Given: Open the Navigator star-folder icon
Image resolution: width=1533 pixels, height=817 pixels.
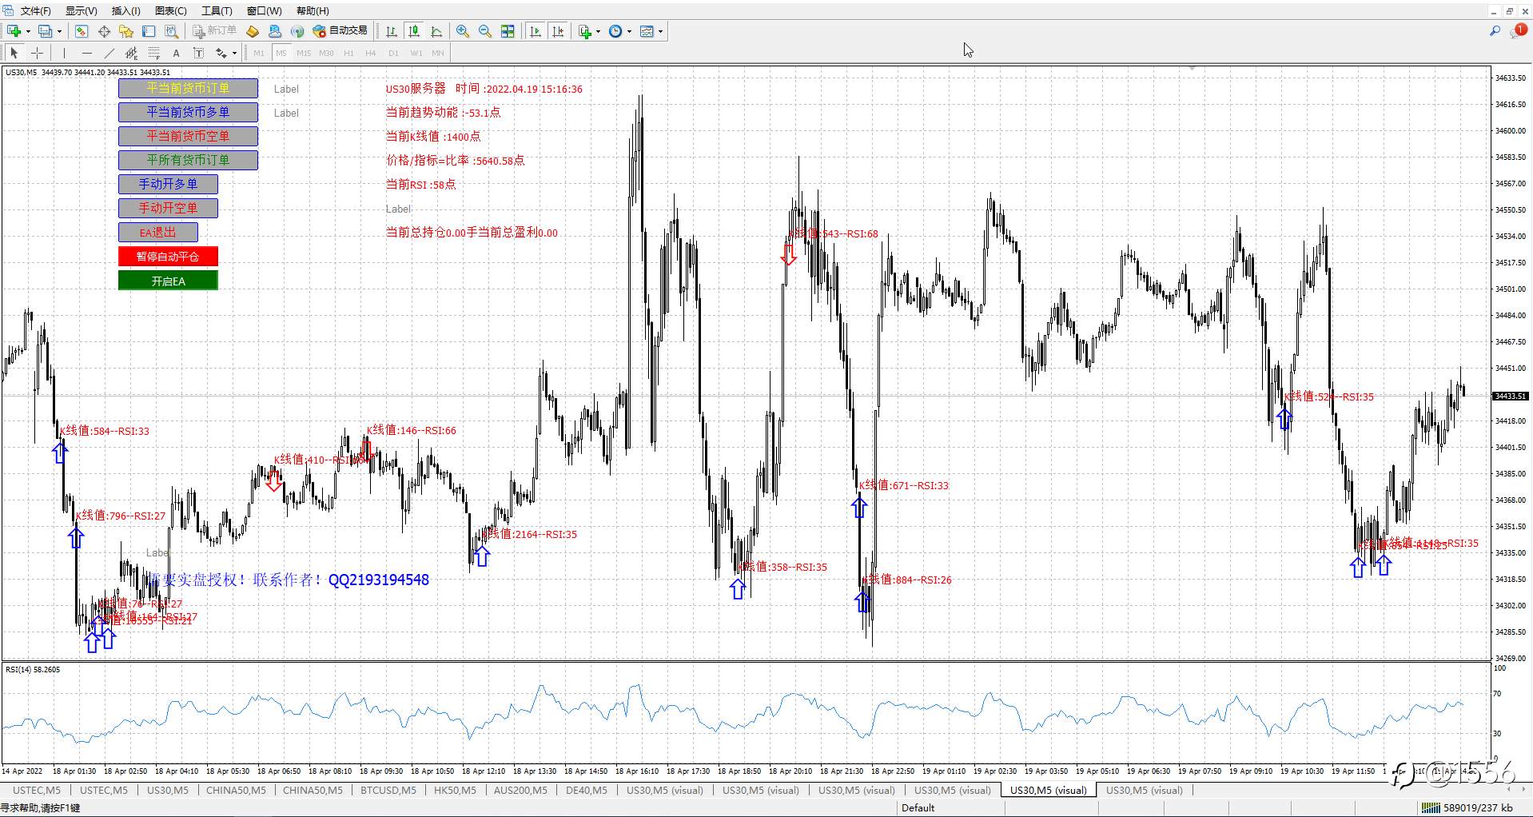Looking at the screenshot, I should point(126,31).
